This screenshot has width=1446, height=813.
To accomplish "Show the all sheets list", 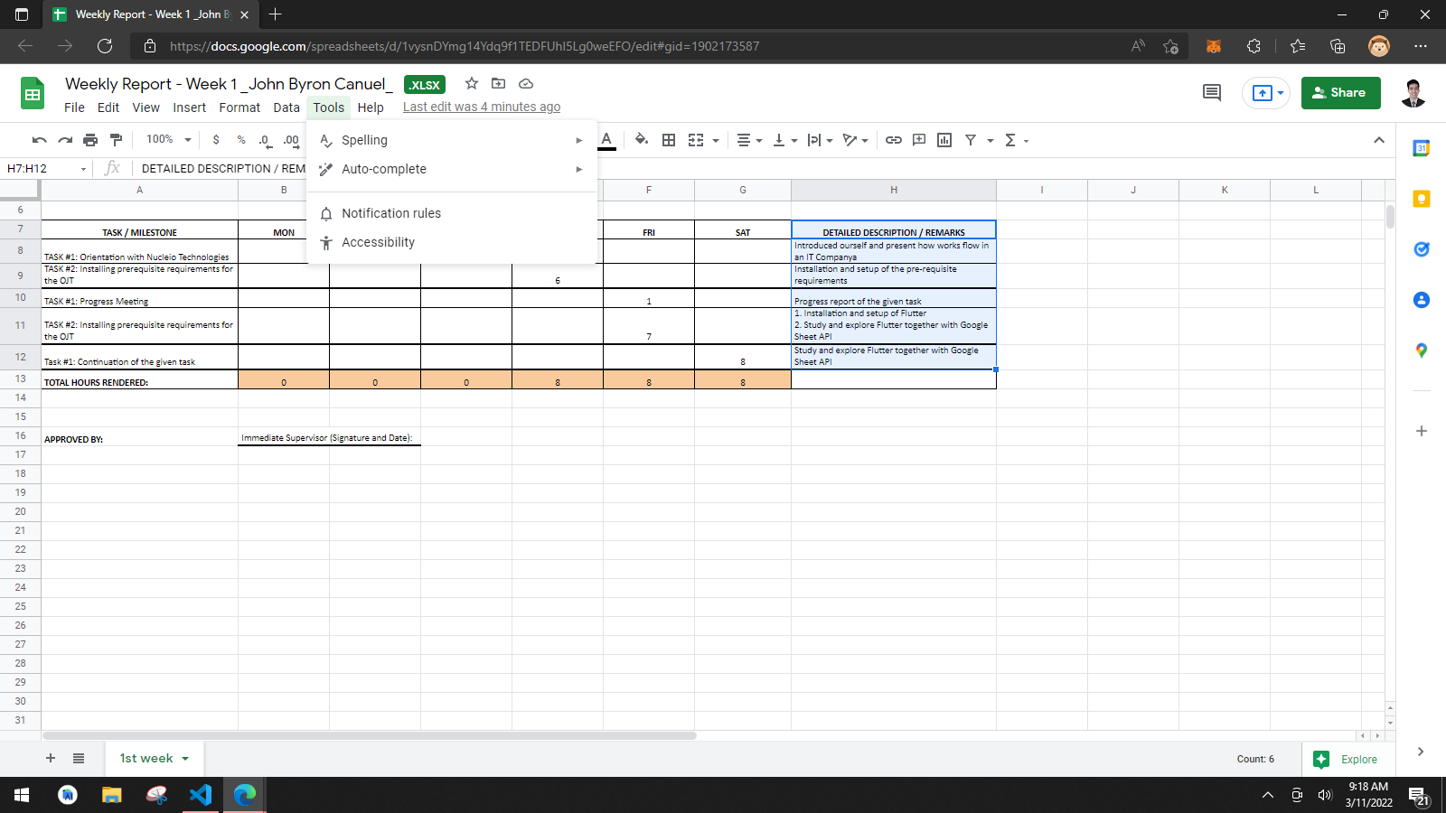I will [79, 758].
